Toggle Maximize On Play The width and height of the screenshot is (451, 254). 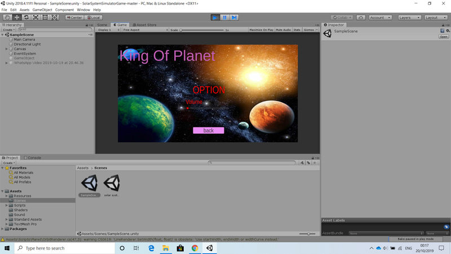261,29
